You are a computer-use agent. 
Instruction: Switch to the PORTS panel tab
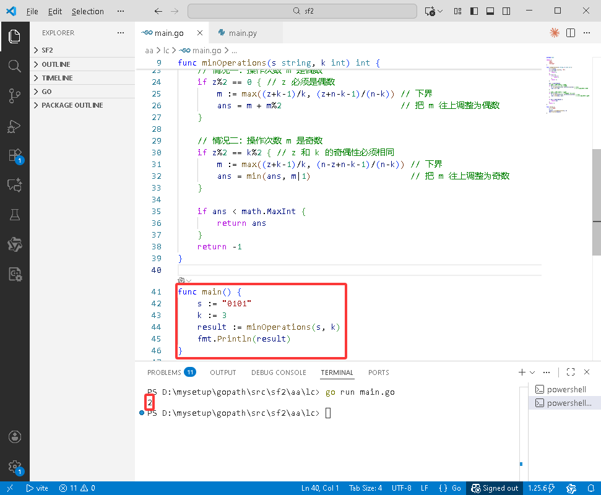click(x=379, y=372)
